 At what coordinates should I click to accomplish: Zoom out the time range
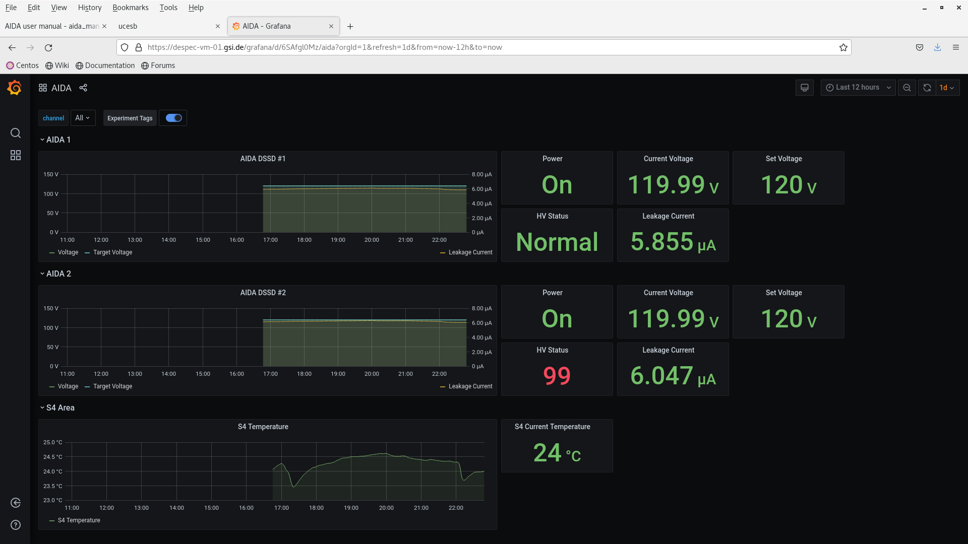pos(907,88)
